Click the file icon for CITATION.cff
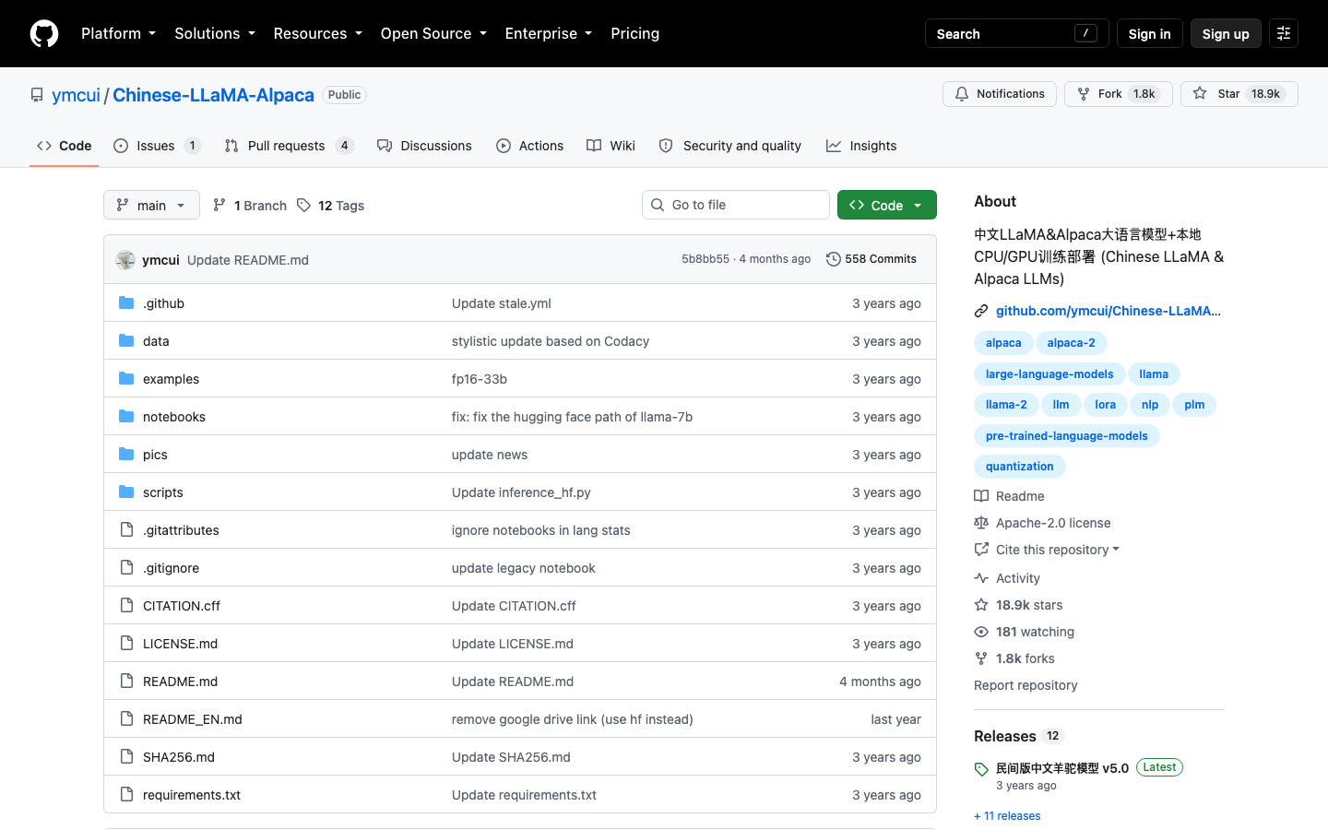The height and width of the screenshot is (830, 1328). (x=126, y=606)
